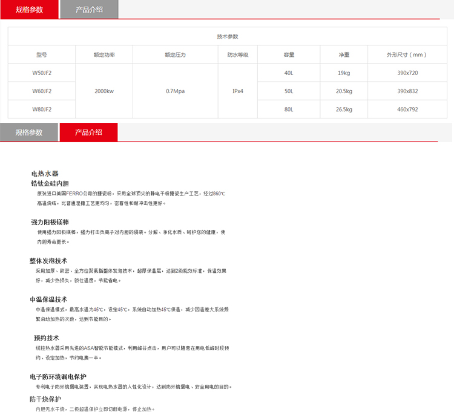Click the IPx4 waterproof rating cell

[x=238, y=91]
